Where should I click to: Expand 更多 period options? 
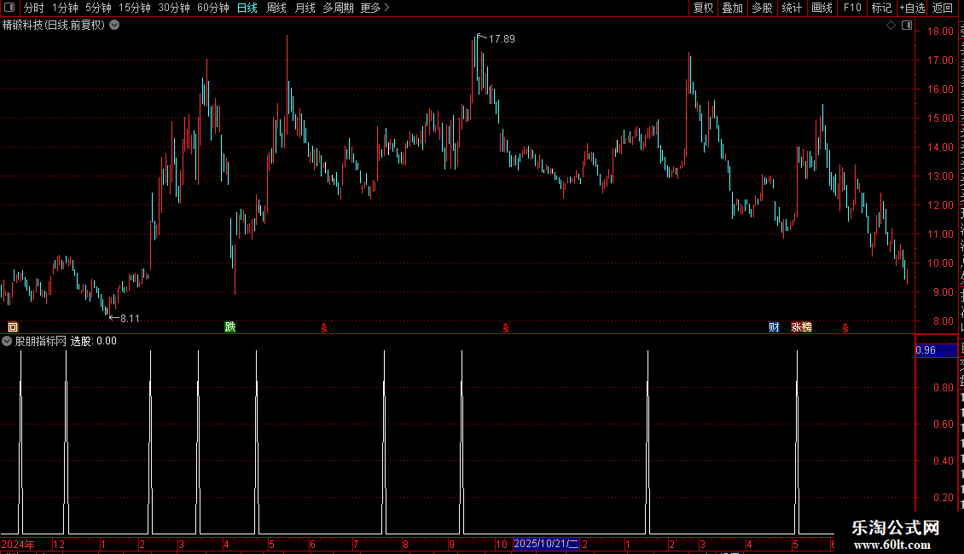[375, 8]
